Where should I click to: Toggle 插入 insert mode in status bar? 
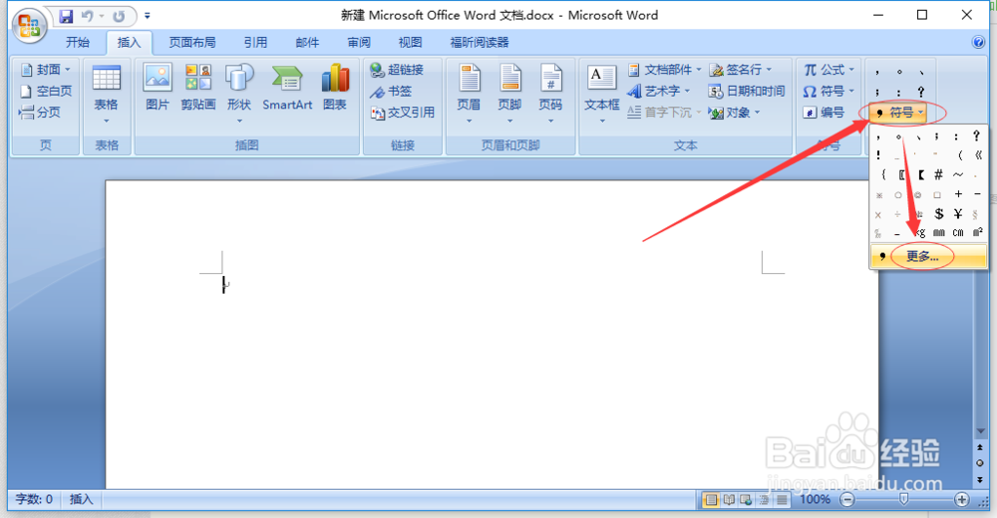click(82, 499)
